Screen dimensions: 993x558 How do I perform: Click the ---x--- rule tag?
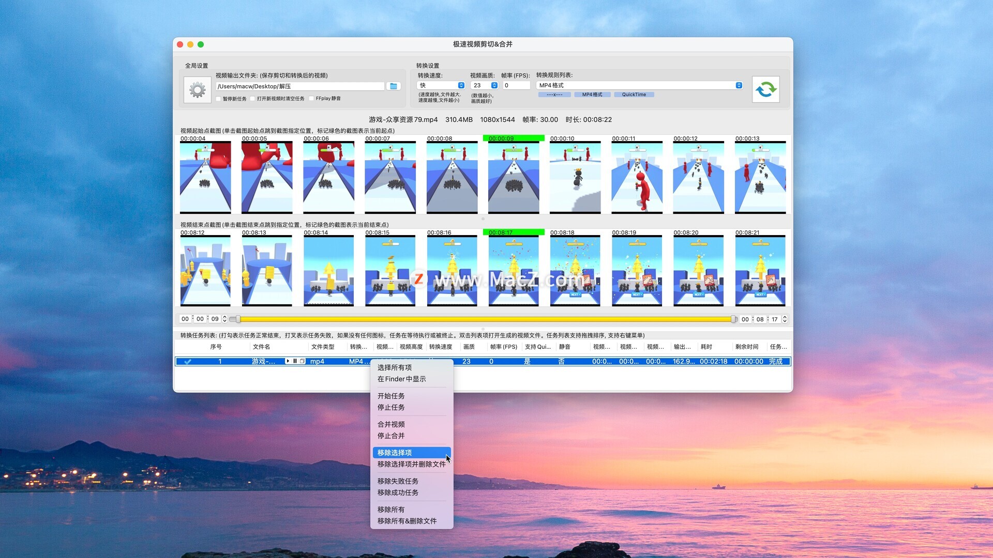554,95
